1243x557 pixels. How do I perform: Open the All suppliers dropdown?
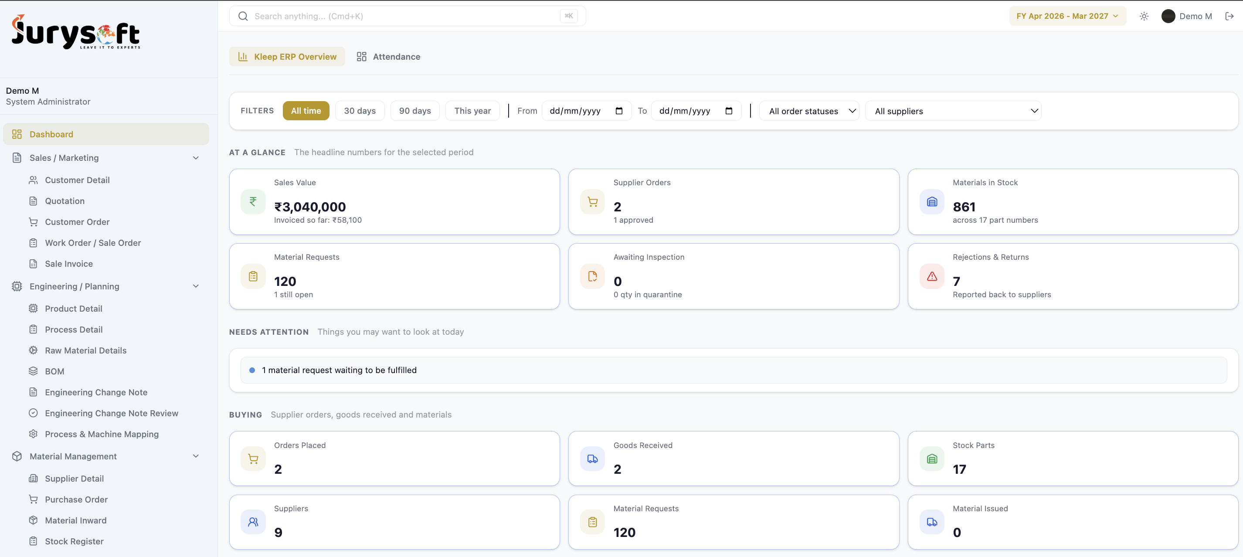pyautogui.click(x=953, y=111)
